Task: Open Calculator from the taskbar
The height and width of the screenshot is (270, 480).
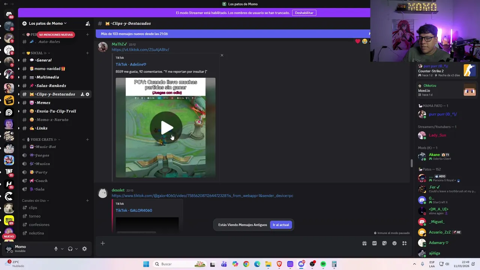Action: (334, 264)
